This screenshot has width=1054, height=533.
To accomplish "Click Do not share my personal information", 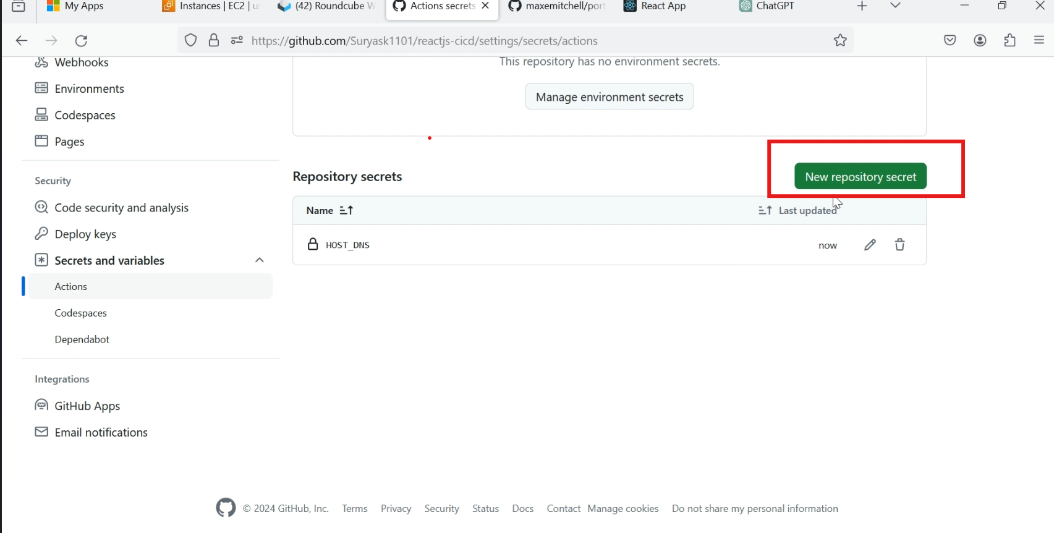I will (755, 508).
